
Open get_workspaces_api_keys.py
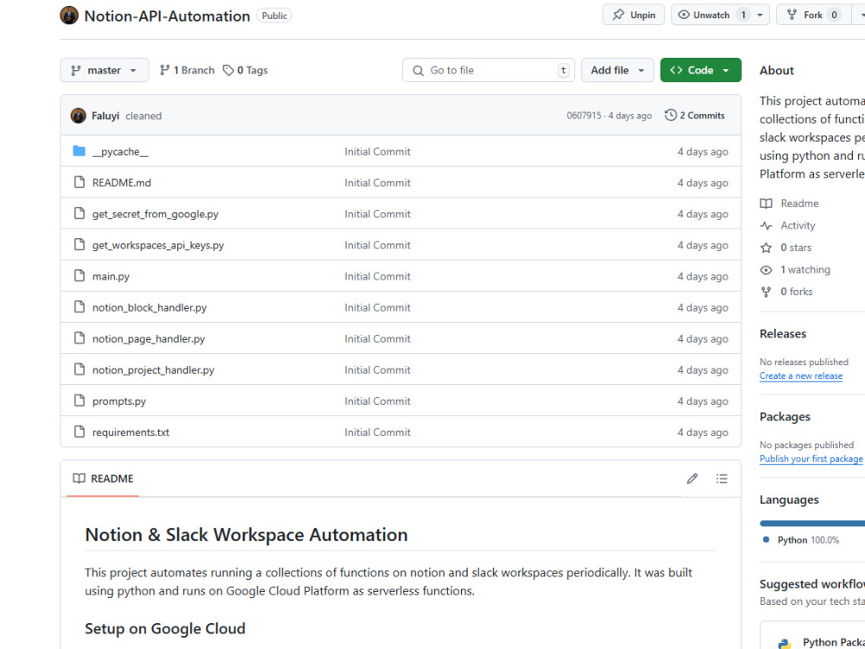(157, 245)
